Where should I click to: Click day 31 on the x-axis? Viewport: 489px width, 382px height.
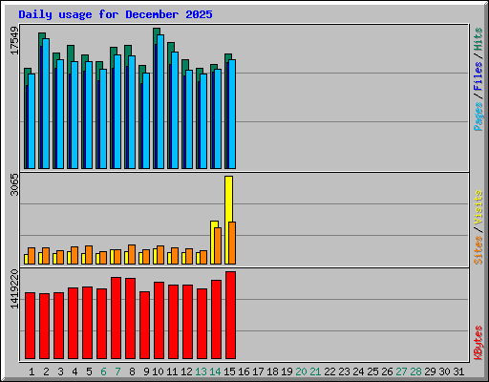(x=458, y=371)
